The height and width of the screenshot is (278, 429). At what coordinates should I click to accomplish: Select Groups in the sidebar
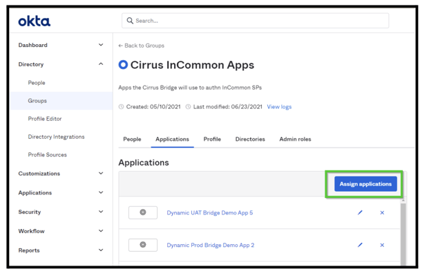61,101
